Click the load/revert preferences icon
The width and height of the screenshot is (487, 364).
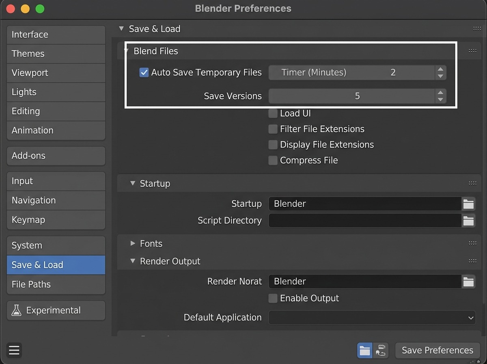381,350
